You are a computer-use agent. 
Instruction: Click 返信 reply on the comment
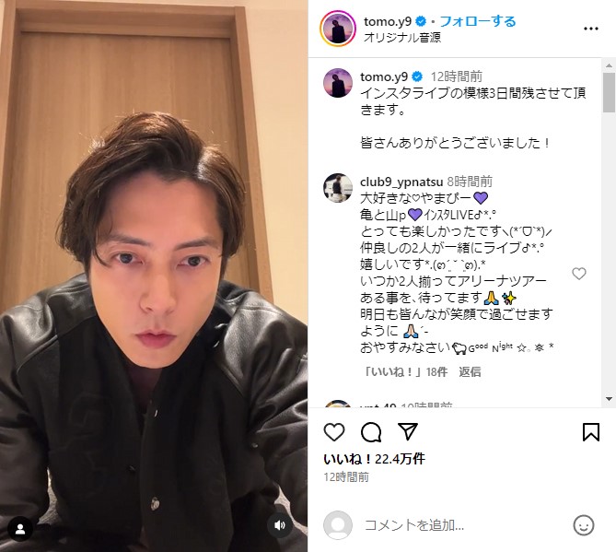coord(470,372)
